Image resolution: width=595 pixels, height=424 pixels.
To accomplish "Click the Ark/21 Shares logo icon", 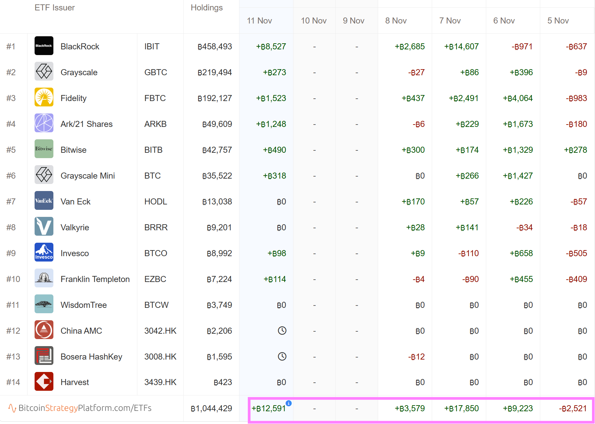I will click(x=44, y=123).
